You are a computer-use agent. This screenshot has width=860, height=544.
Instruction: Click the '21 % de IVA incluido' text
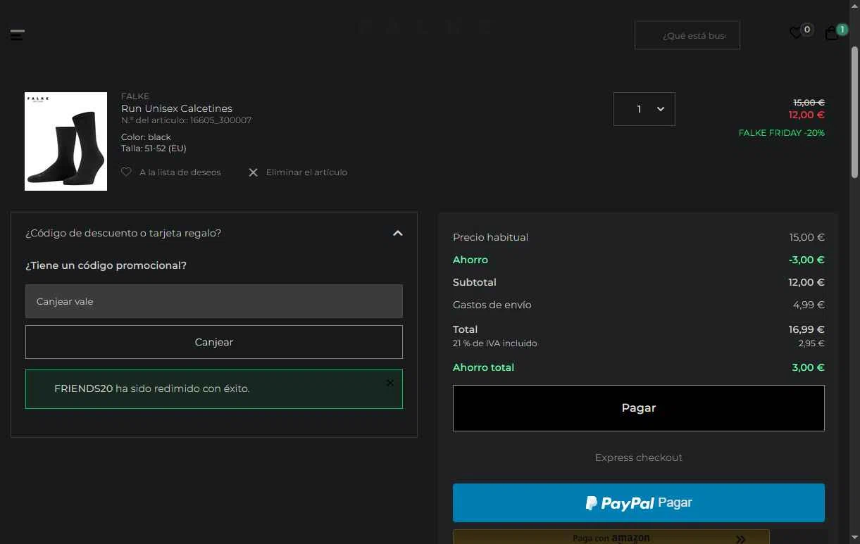pos(495,343)
